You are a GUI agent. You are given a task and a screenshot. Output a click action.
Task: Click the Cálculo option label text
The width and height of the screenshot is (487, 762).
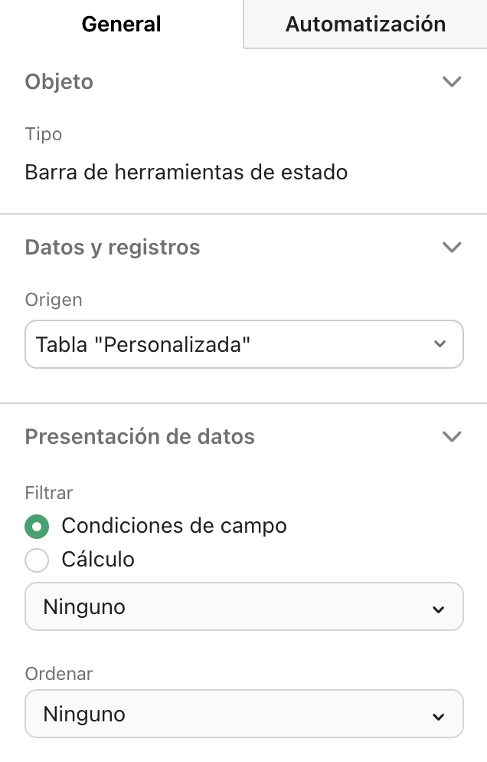98,560
